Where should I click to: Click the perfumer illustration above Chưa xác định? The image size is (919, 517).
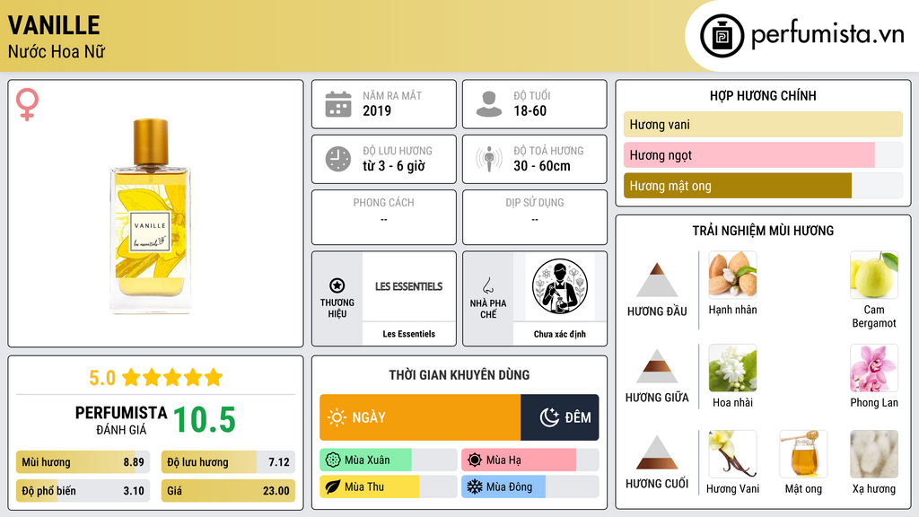[560, 286]
